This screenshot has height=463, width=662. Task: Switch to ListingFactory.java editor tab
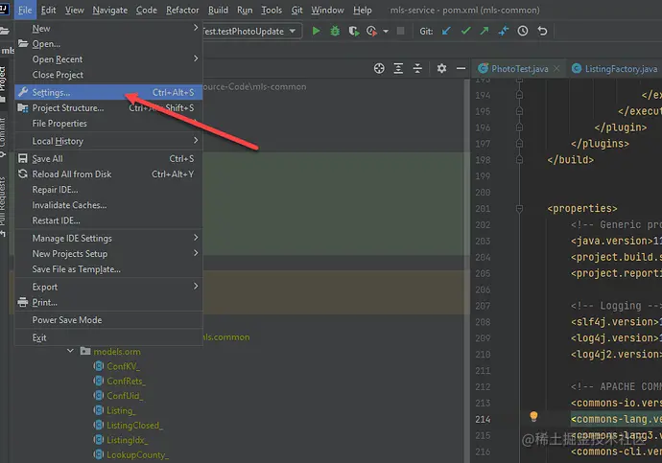coord(616,68)
